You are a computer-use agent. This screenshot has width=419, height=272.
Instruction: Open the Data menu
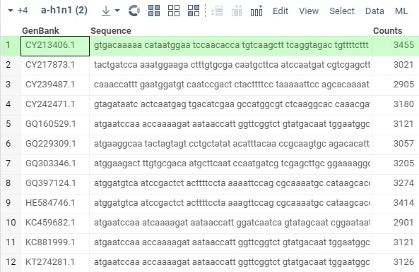(374, 11)
